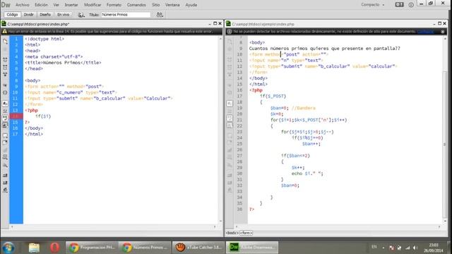Open the Modificar menu
The width and height of the screenshot is (452, 254).
click(93, 5)
